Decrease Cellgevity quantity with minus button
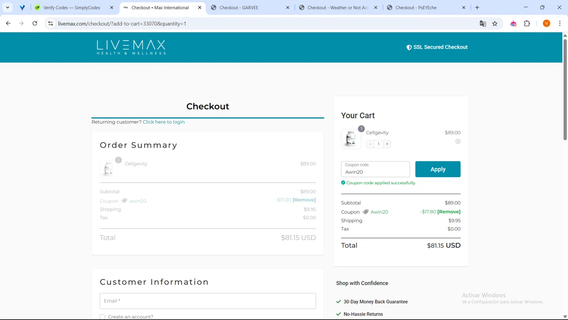Image resolution: width=568 pixels, height=320 pixels. 370,144
